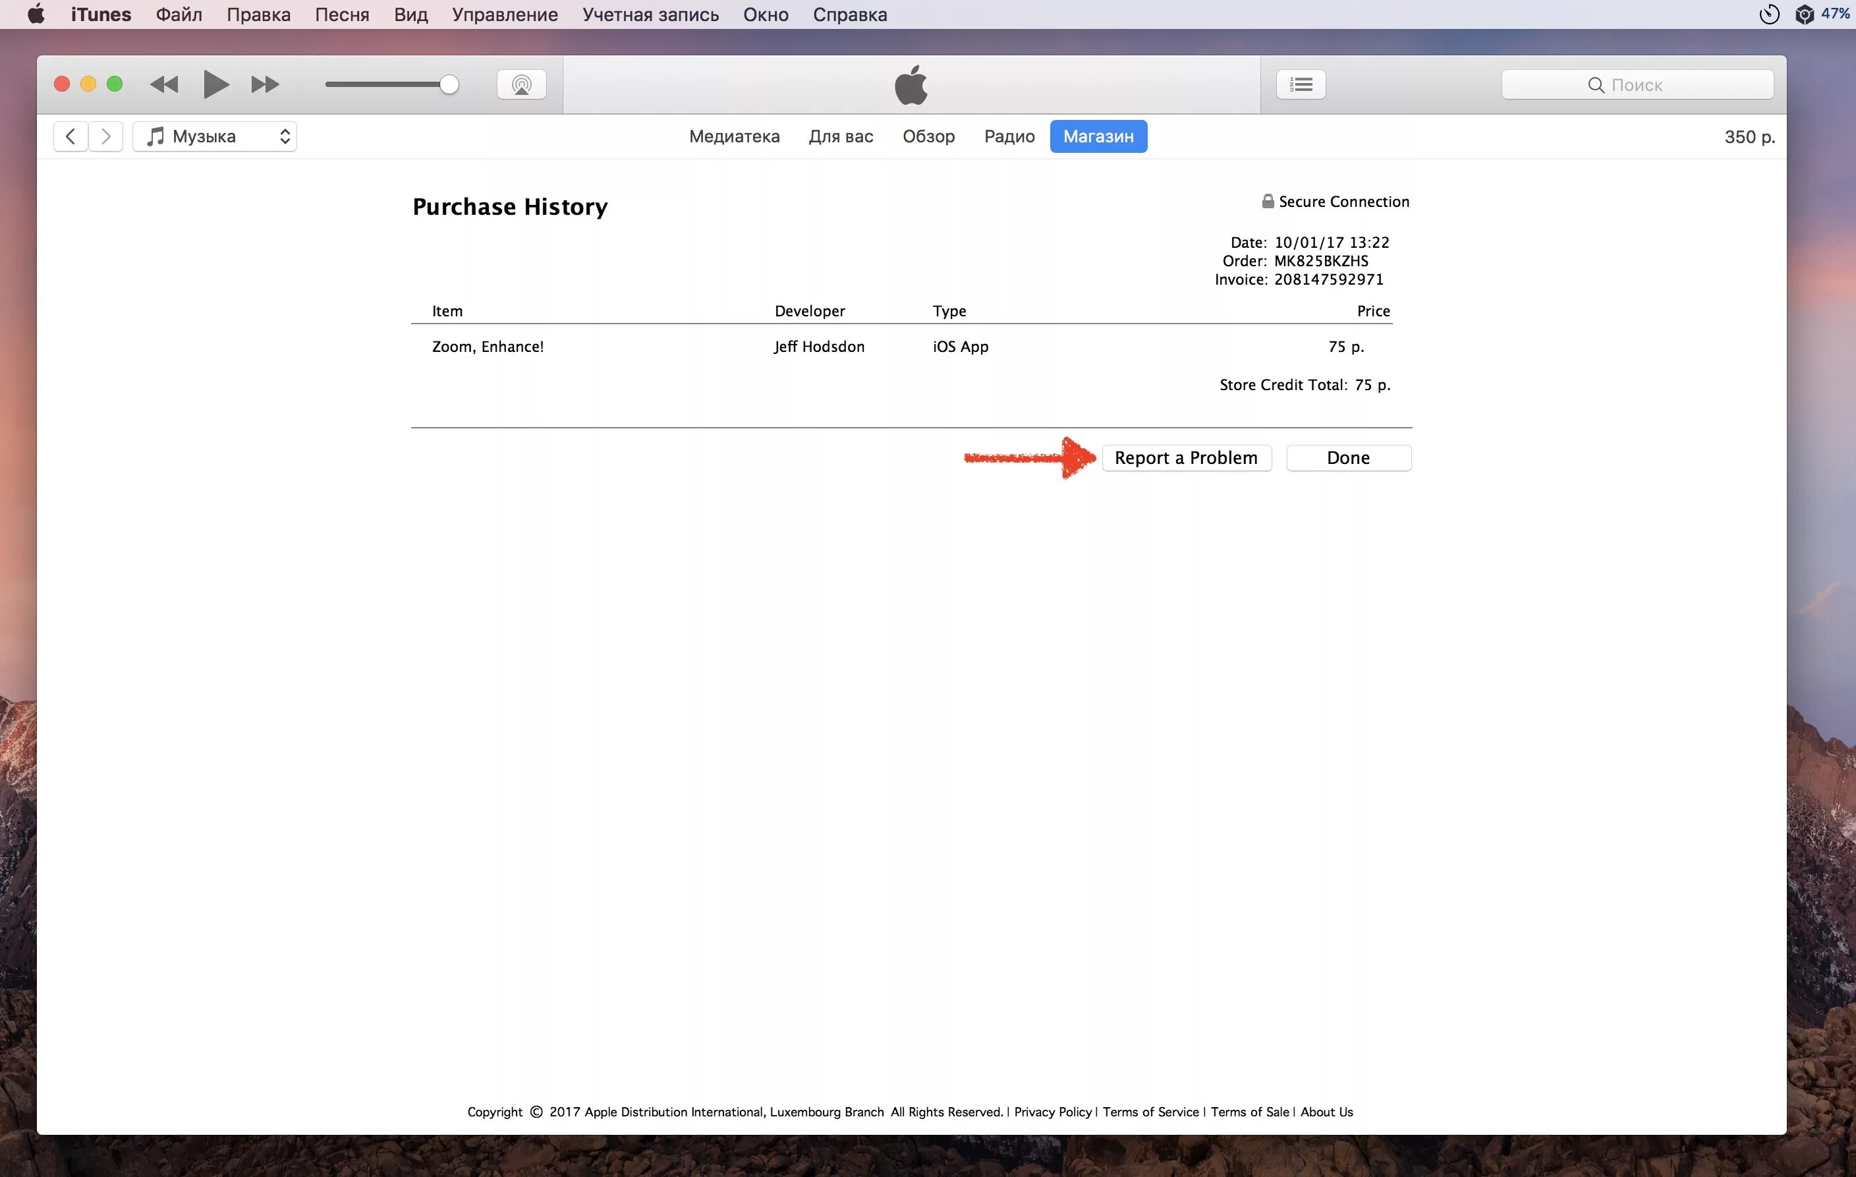Open the Управление menu

pyautogui.click(x=505, y=14)
